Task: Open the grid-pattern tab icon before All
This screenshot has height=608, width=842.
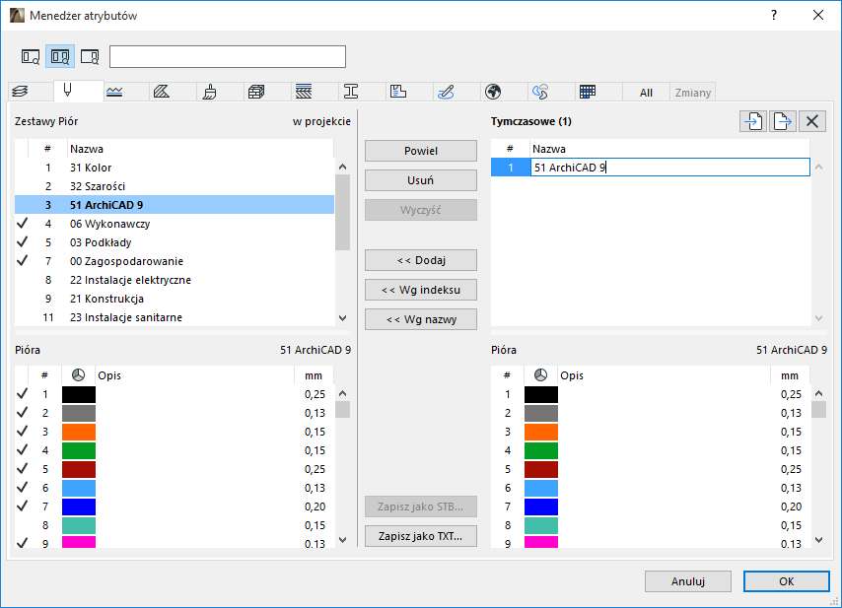Action: (588, 92)
